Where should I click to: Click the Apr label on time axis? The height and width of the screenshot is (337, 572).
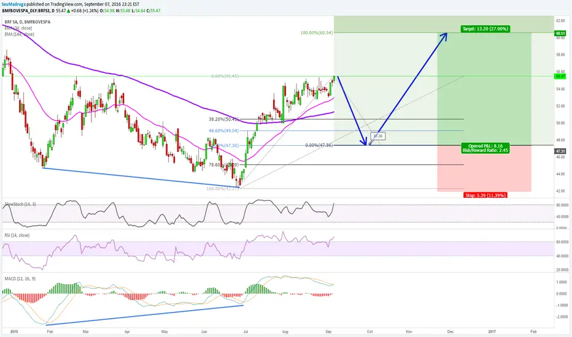click(x=127, y=332)
